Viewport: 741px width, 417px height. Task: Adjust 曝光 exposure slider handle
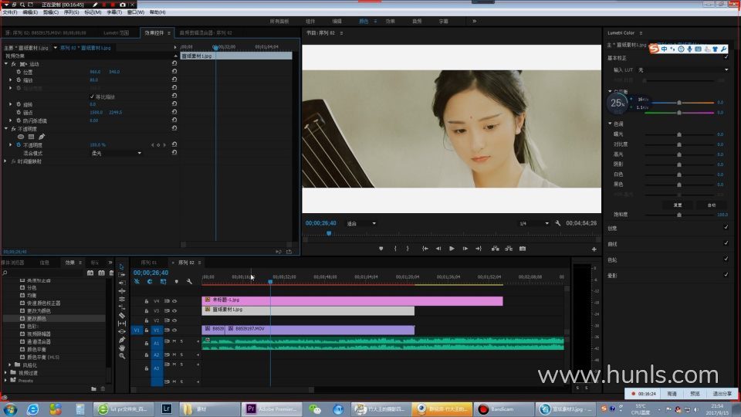679,134
